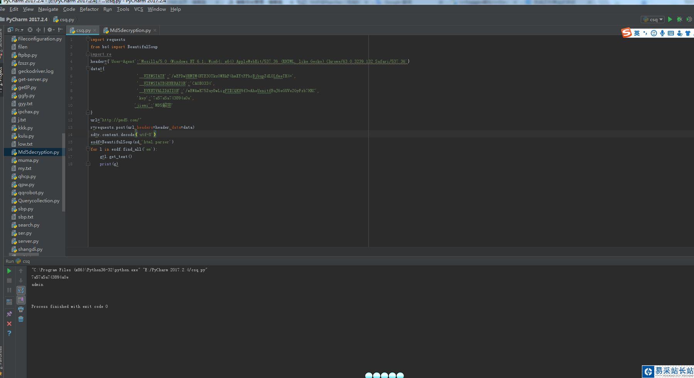Open the Run menu
Viewport: 694px width, 378px height.
[108, 9]
